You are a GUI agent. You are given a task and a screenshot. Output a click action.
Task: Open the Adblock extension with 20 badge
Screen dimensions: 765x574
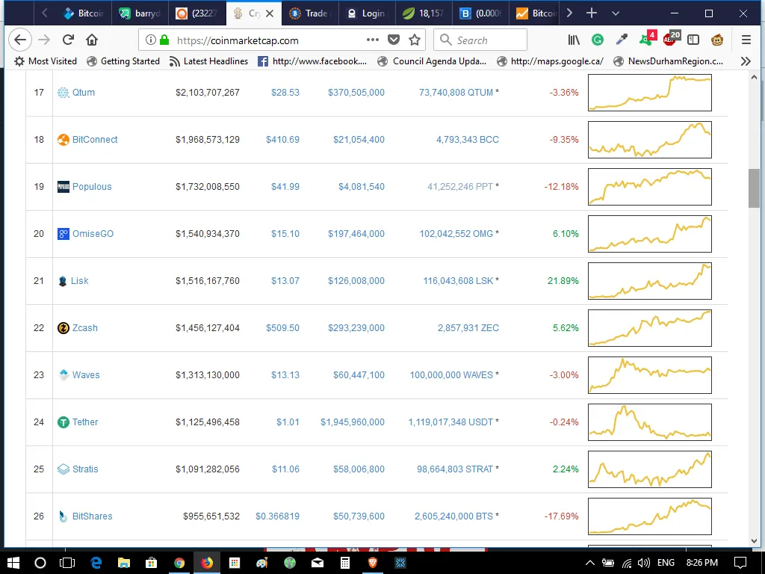[672, 38]
